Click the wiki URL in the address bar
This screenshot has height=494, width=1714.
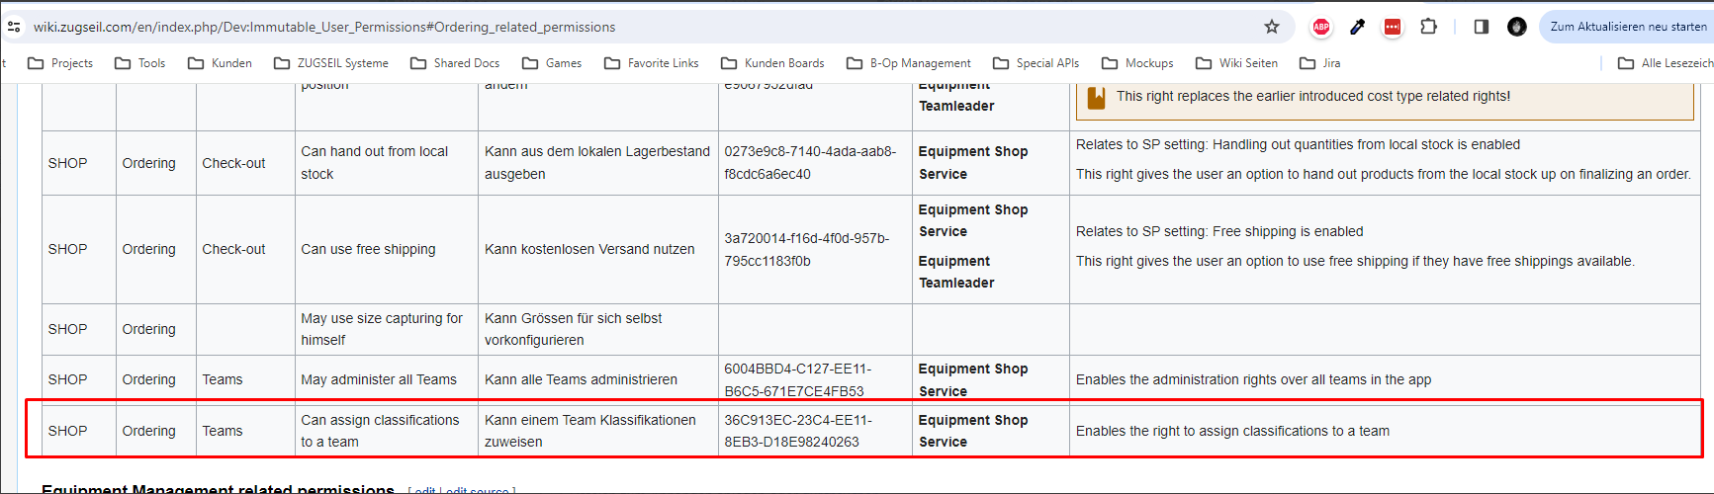(324, 27)
